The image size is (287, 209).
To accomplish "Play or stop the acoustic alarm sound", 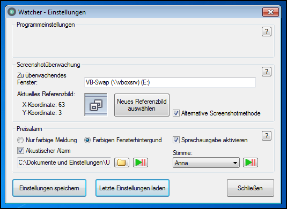I will tap(141, 162).
